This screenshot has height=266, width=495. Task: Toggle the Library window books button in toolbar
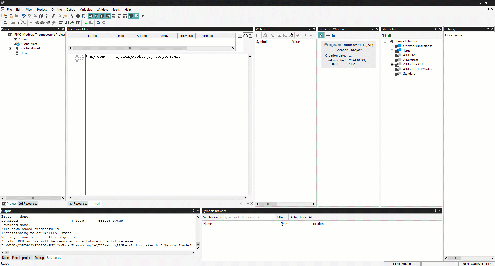pos(102,16)
